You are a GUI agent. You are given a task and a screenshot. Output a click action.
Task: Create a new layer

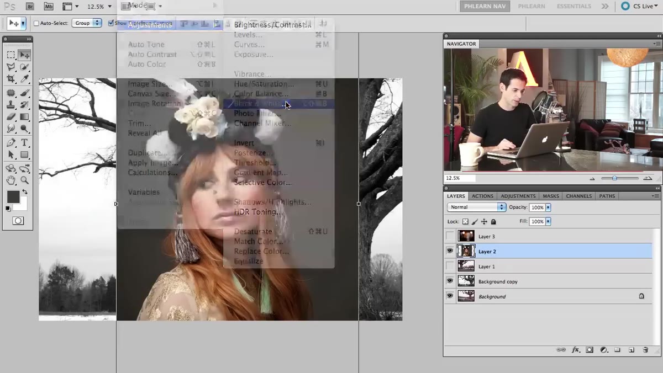tap(632, 350)
